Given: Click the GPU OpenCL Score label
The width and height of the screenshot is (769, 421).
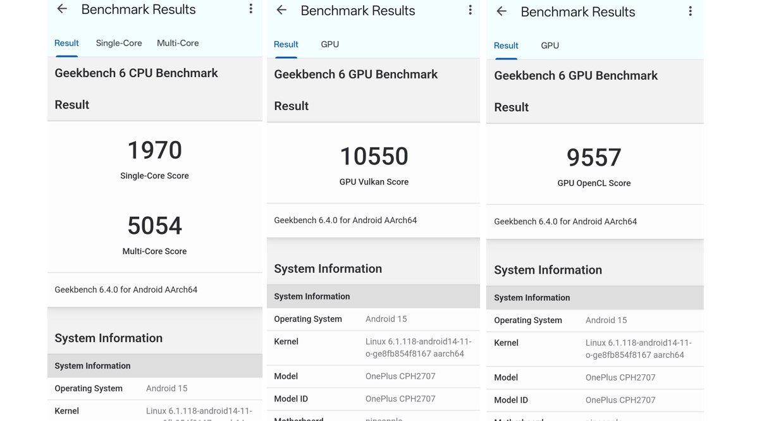Looking at the screenshot, I should click(x=594, y=183).
